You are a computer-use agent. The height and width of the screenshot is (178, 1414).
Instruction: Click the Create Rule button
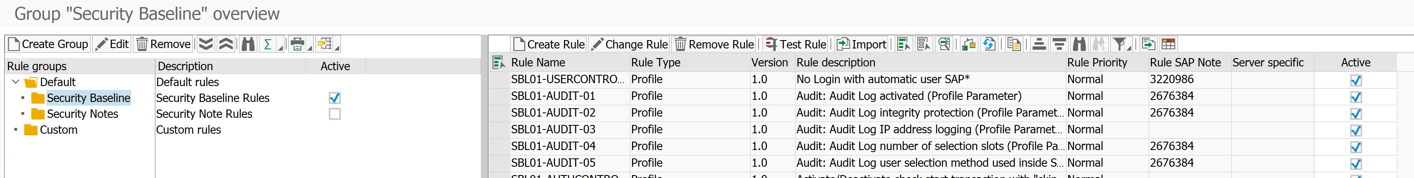(548, 44)
